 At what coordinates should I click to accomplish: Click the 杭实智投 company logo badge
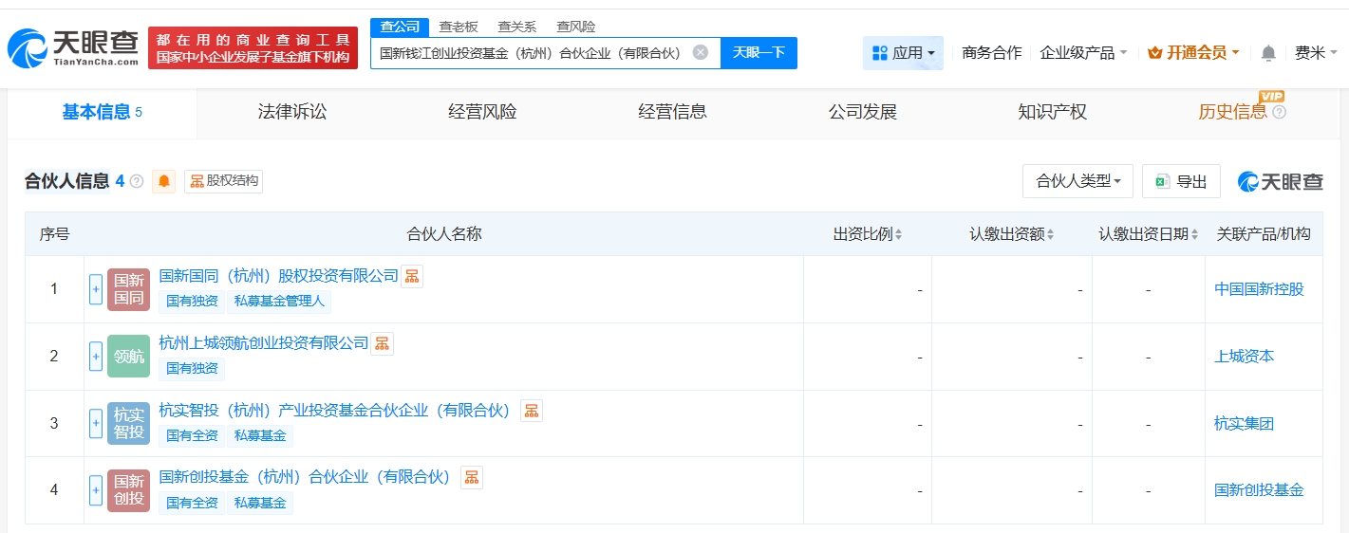pyautogui.click(x=128, y=424)
